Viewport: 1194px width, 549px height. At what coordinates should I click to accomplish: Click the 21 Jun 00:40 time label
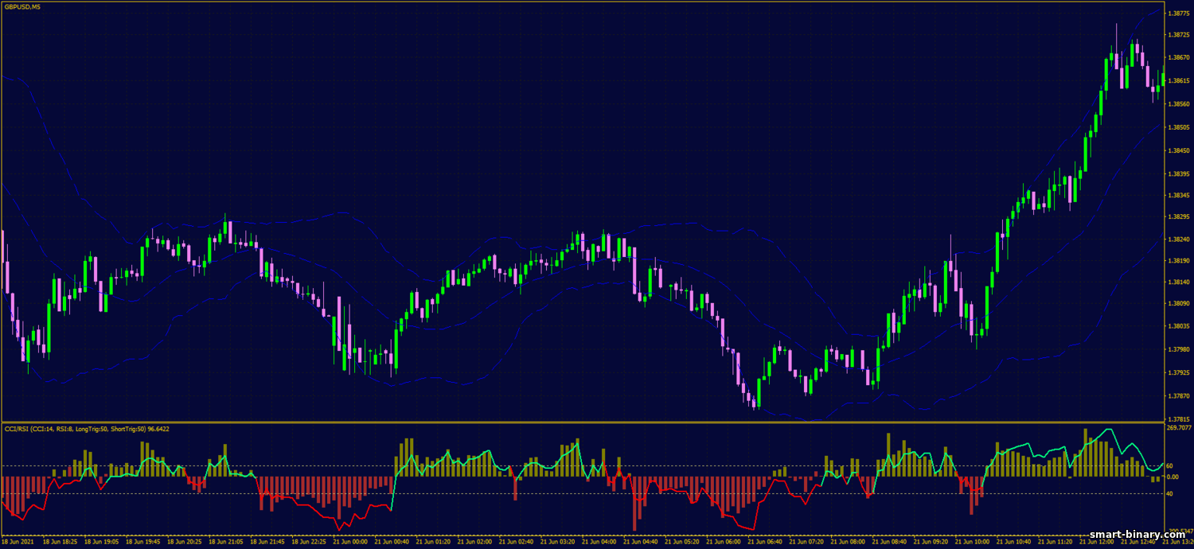pos(392,542)
